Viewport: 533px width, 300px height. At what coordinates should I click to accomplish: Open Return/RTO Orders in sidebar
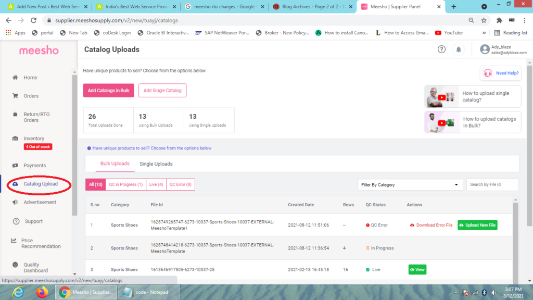[36, 117]
